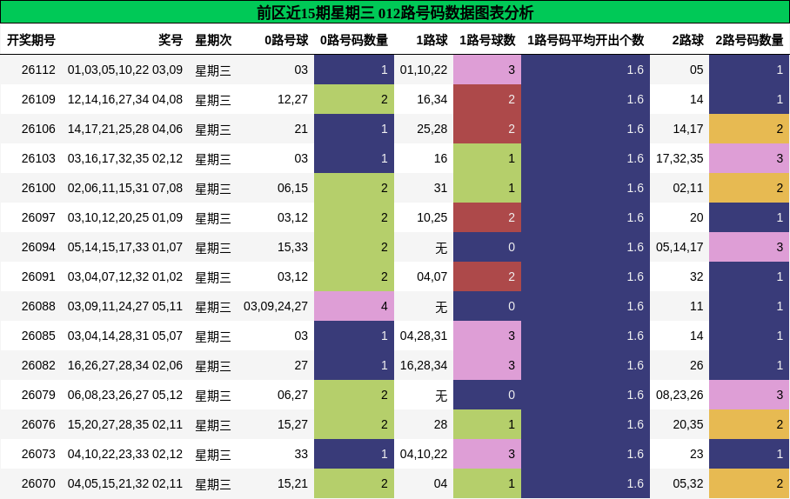The height and width of the screenshot is (499, 790).
Task: Select the 2路球 column header
Action: point(687,40)
